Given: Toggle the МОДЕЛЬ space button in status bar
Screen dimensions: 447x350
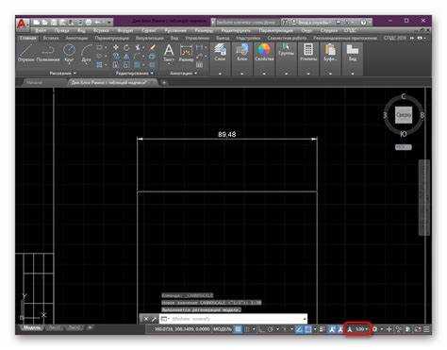Looking at the screenshot, I should [223, 329].
